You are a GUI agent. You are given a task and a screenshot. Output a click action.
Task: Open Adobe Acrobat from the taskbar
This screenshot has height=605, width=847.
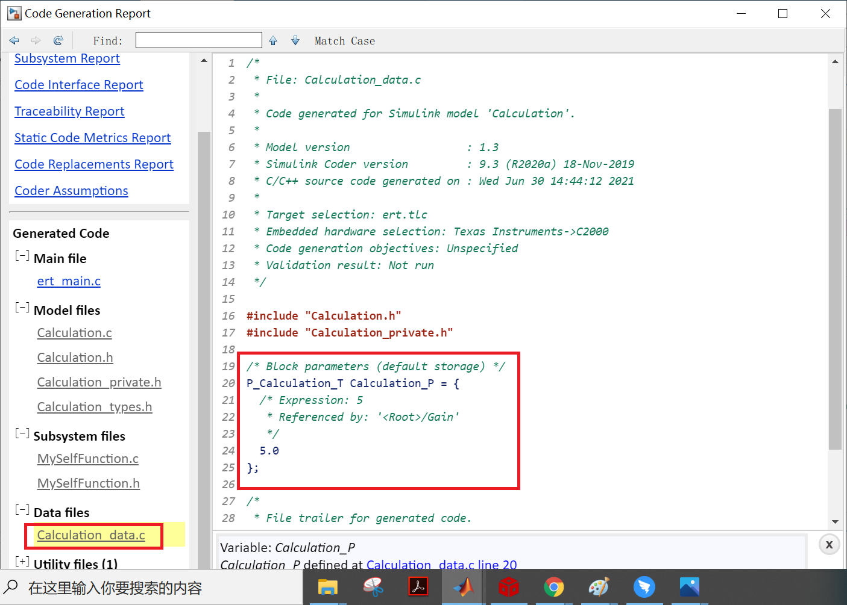(x=418, y=587)
